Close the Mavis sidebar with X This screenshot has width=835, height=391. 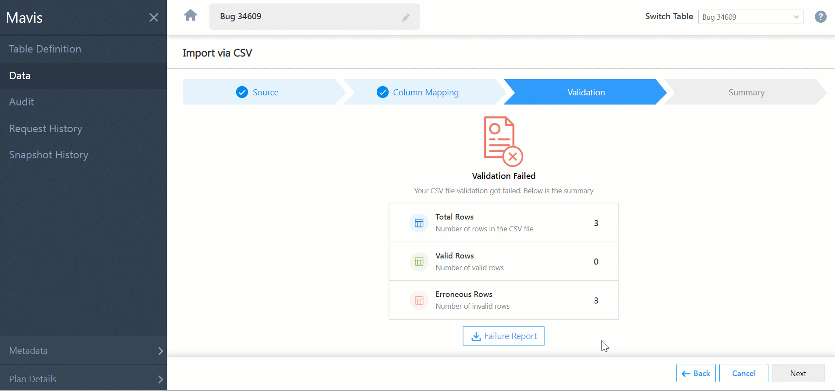[x=153, y=17]
